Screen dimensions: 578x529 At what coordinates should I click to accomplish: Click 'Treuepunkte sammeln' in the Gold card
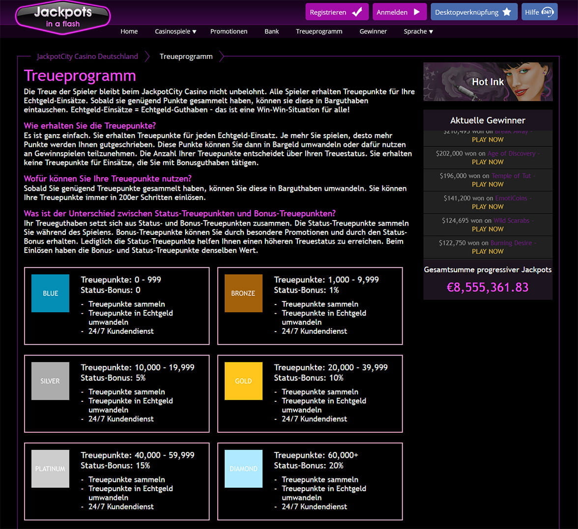320,392
